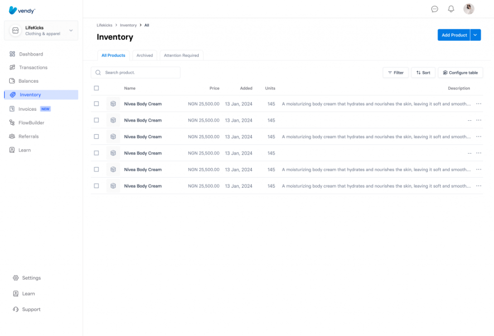This screenshot has width=494, height=336.
Task: Open Configure table settings
Action: point(460,72)
